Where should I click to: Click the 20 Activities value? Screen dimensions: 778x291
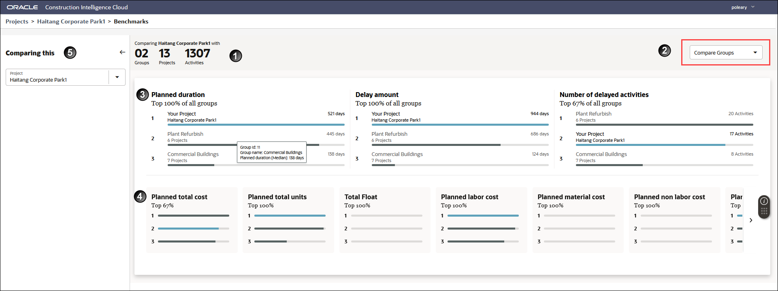coord(741,114)
